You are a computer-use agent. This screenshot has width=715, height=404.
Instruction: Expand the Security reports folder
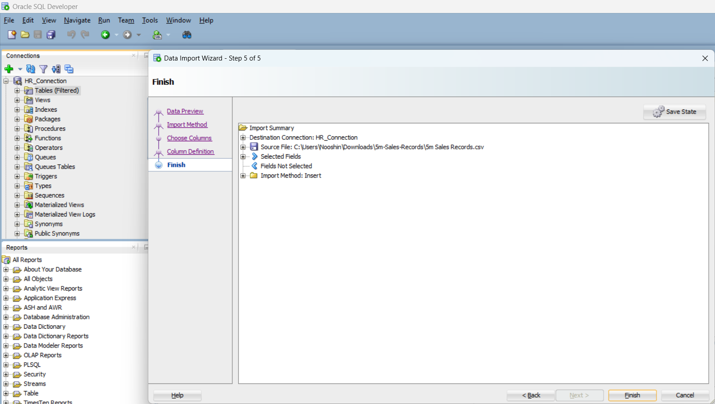(6, 374)
